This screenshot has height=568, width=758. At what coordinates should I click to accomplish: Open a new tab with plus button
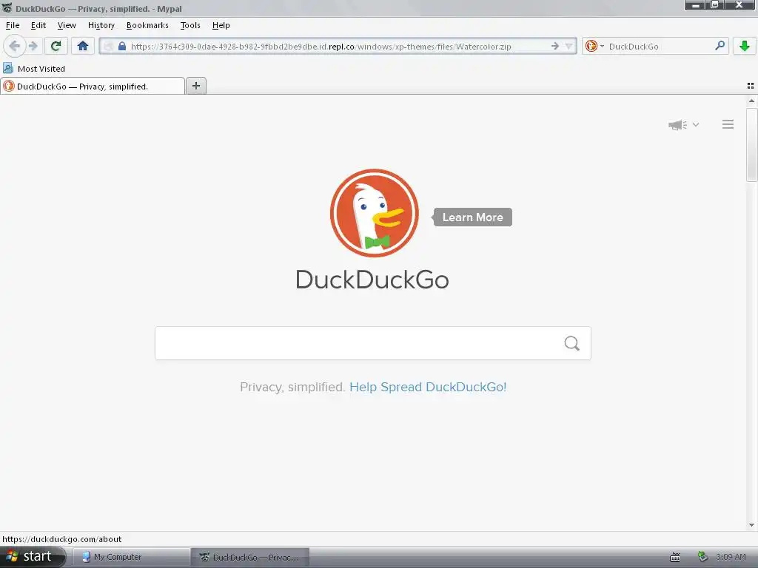(x=195, y=86)
